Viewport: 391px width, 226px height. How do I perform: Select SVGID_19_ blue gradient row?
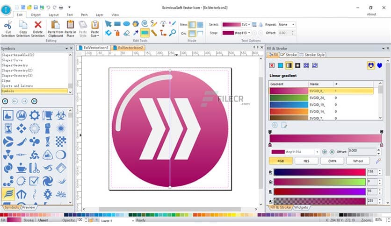pos(321,105)
